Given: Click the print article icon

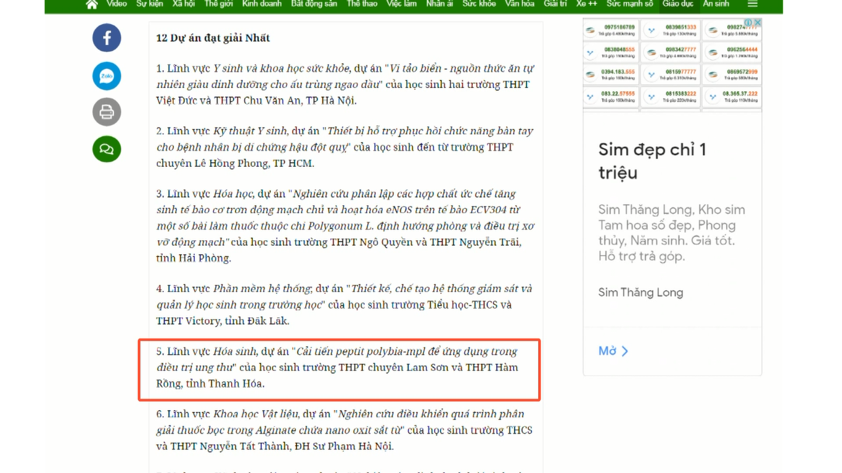Looking at the screenshot, I should point(107,113).
